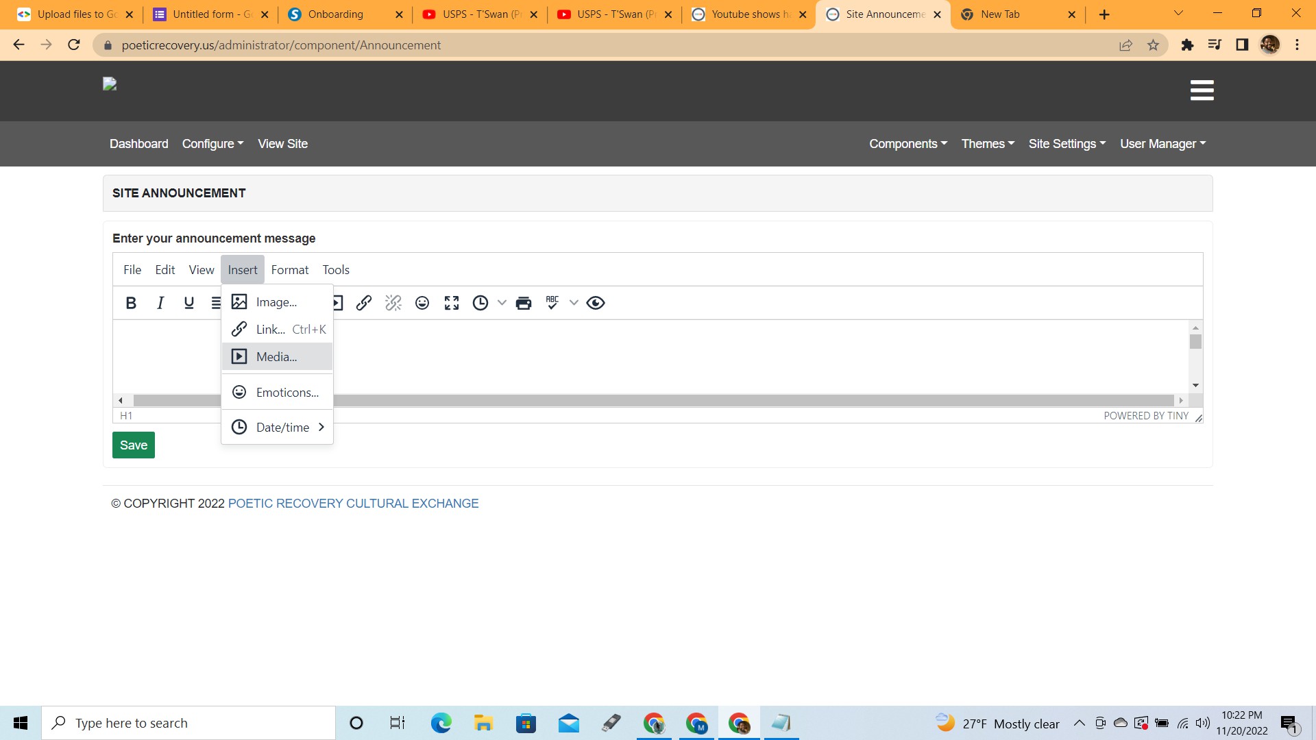Click the spellcheck ABC icon

pyautogui.click(x=552, y=303)
